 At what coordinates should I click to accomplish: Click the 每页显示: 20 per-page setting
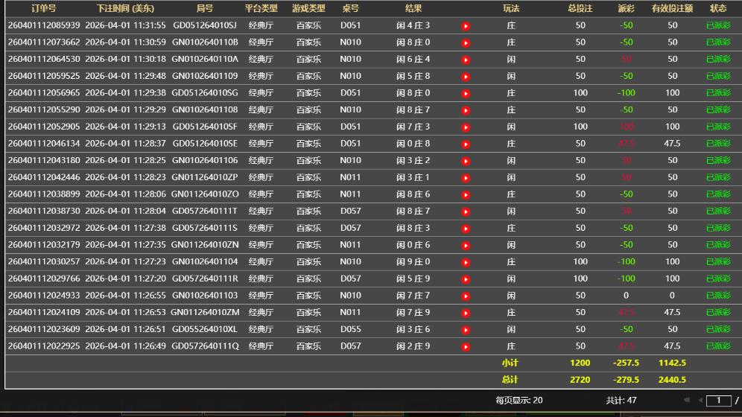[519, 401]
